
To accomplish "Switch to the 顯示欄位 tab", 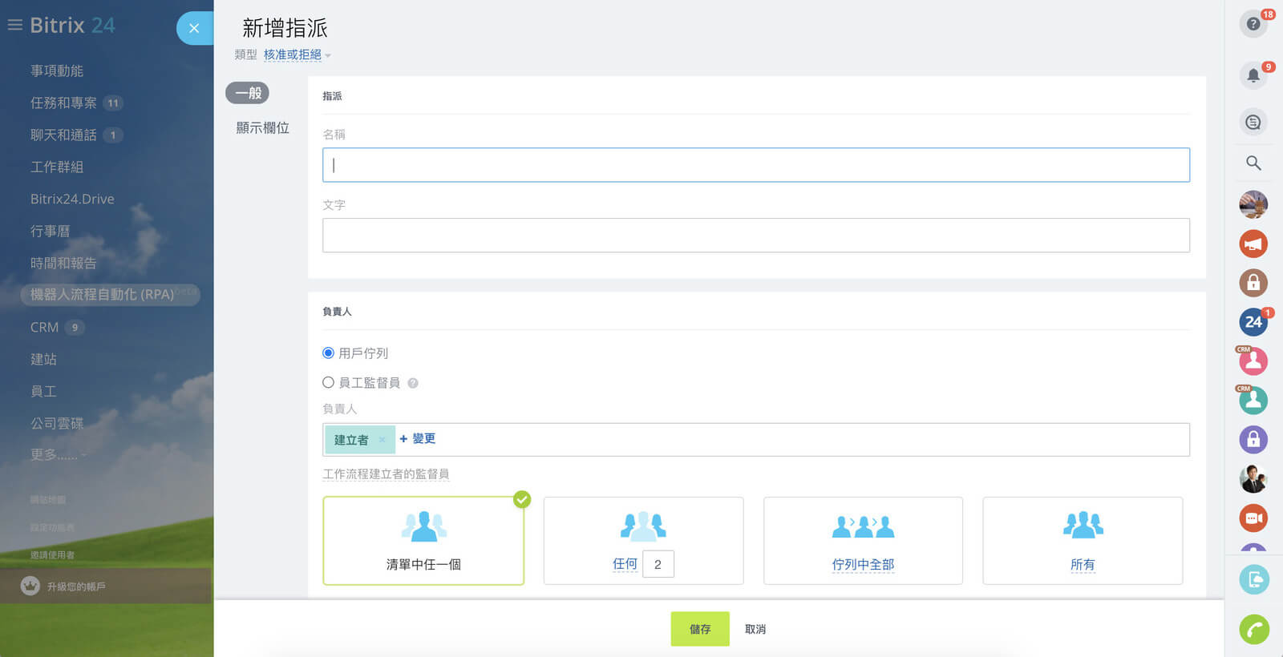I will (x=263, y=128).
